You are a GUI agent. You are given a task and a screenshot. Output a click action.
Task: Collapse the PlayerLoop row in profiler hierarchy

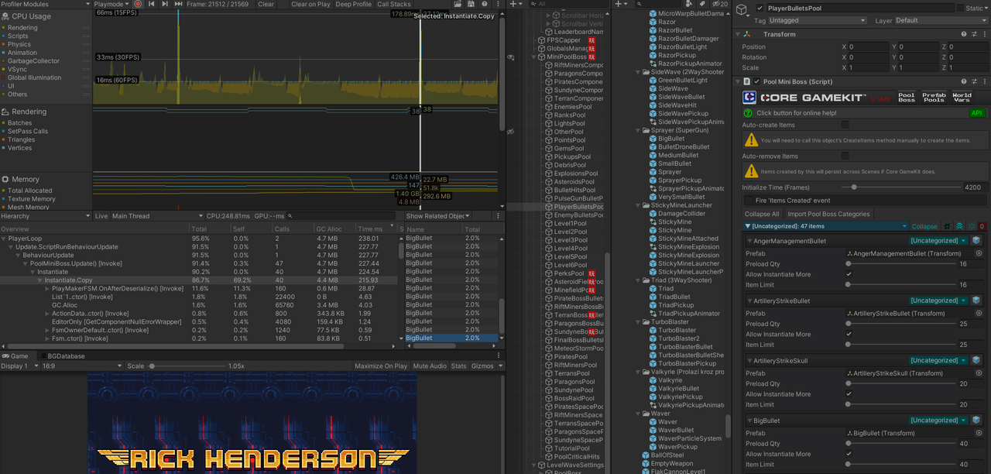(4, 239)
